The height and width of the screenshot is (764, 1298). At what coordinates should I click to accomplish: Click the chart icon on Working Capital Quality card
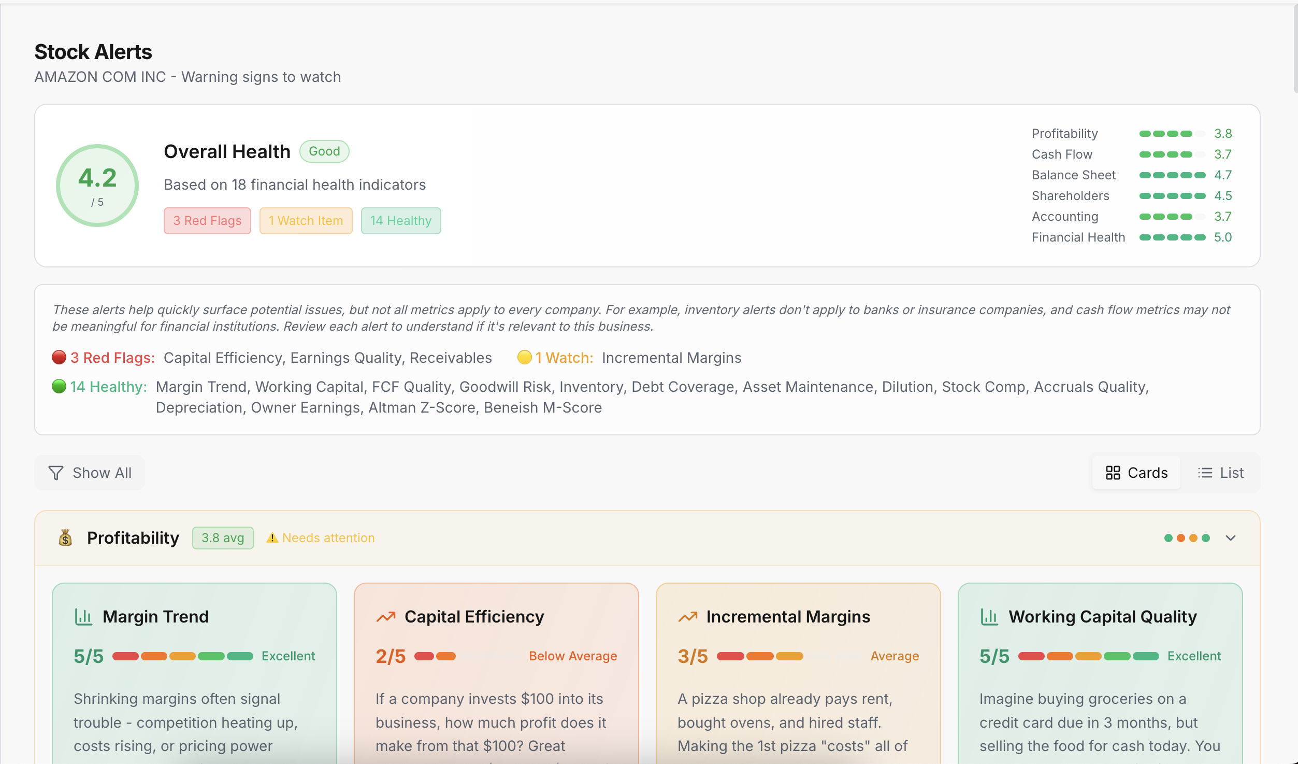pos(989,616)
